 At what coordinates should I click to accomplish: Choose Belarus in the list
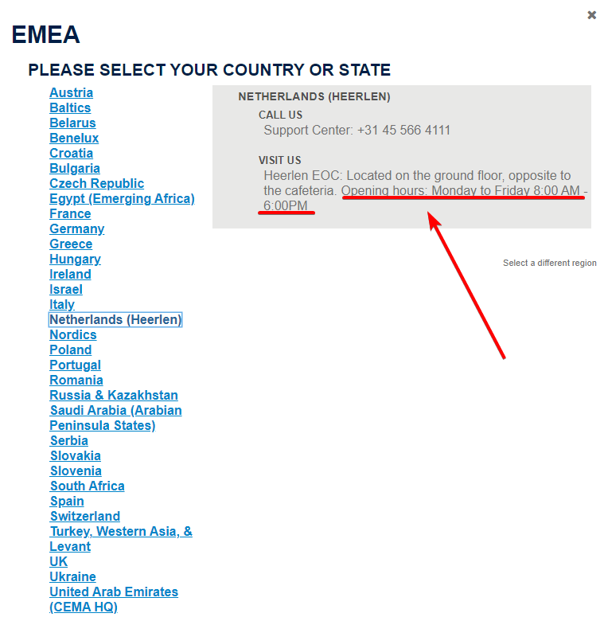click(72, 123)
